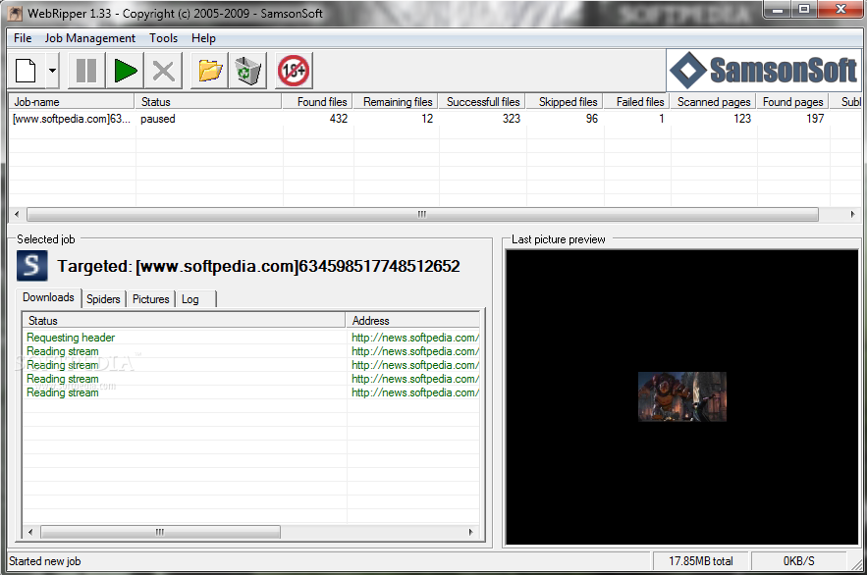Click the scanned pages value 123
This screenshot has width=867, height=575.
click(x=742, y=119)
